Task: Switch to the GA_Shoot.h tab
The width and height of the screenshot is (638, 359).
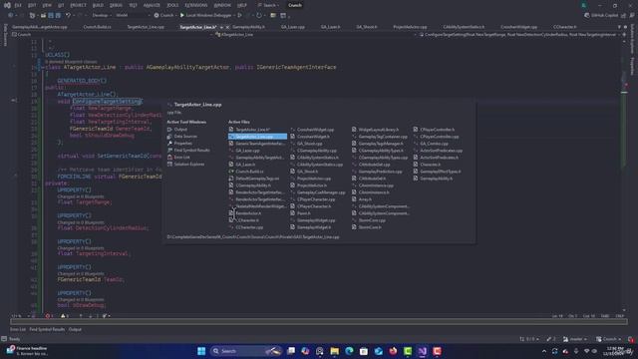Action: click(366, 27)
